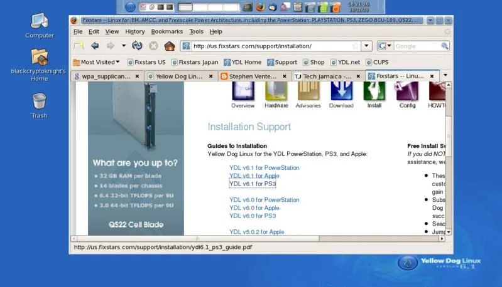Open the Edit menu
This screenshot has width=502, height=287.
(x=94, y=31)
